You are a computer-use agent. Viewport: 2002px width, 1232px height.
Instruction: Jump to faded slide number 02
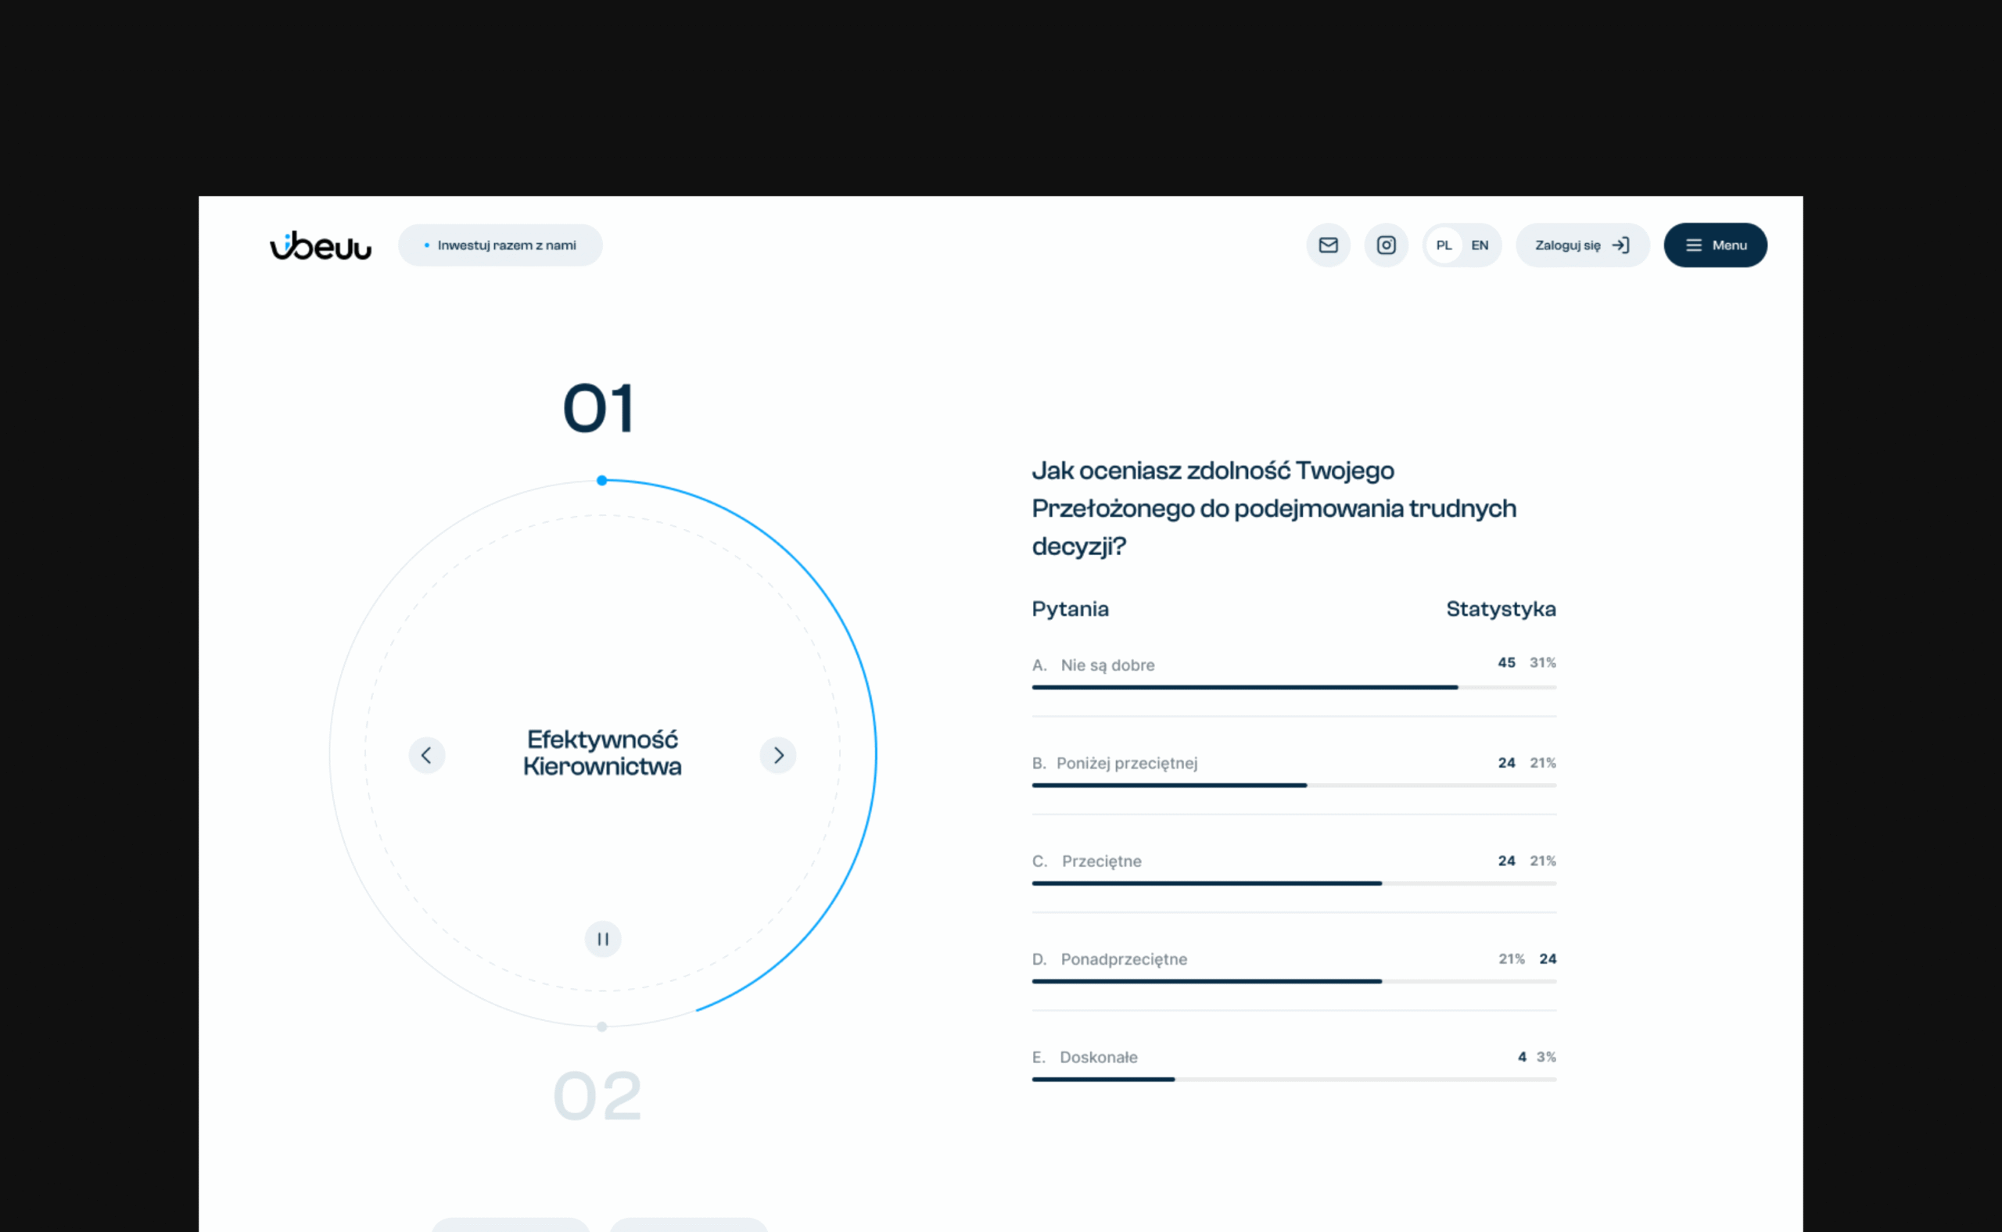coord(597,1096)
